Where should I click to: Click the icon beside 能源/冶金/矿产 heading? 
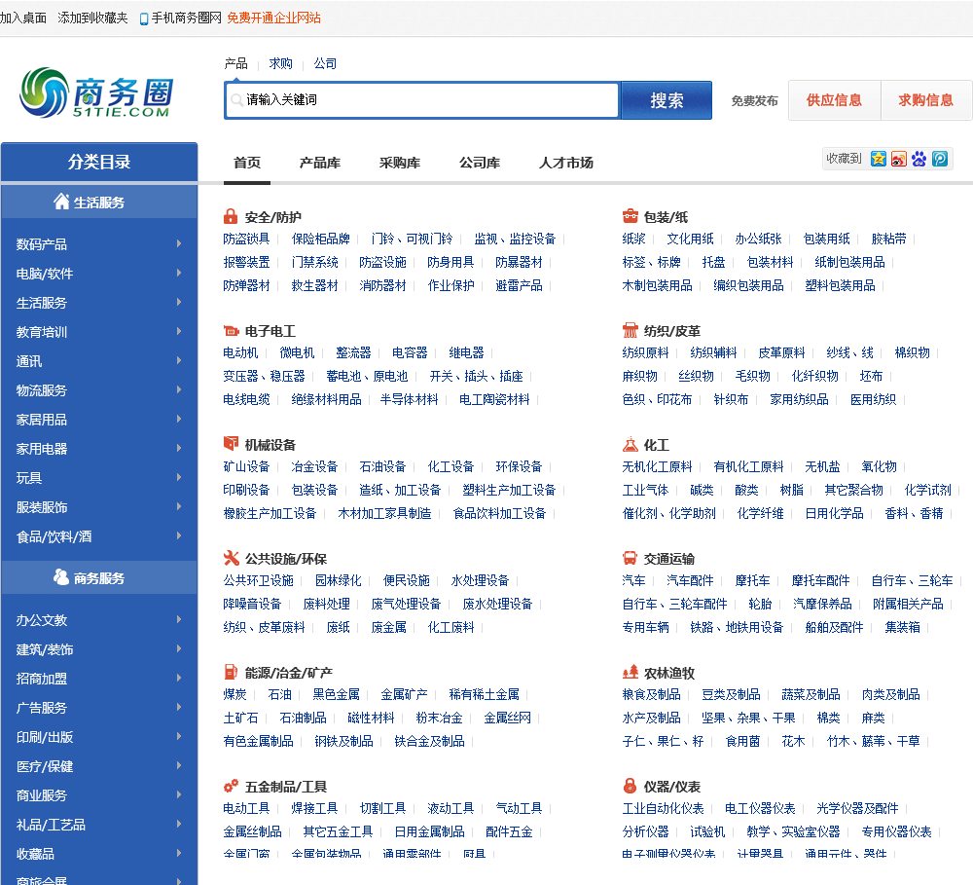click(x=231, y=672)
